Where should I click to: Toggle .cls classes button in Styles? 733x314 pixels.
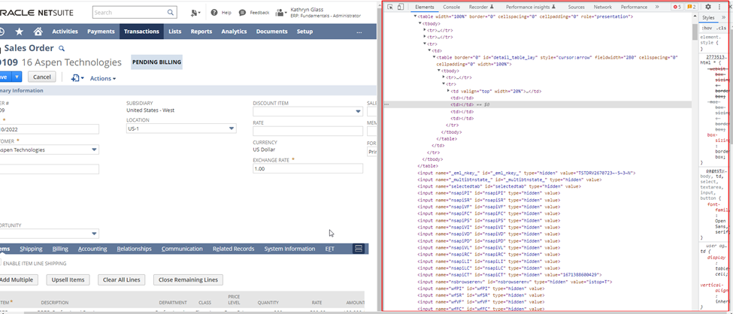pyautogui.click(x=722, y=28)
